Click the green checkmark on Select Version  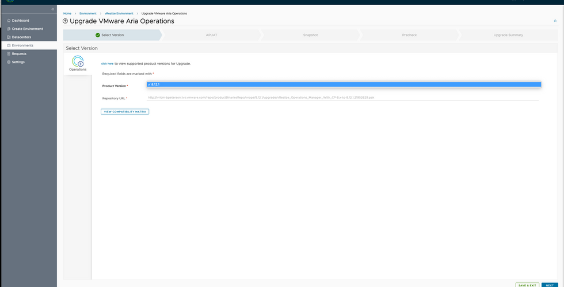[97, 35]
